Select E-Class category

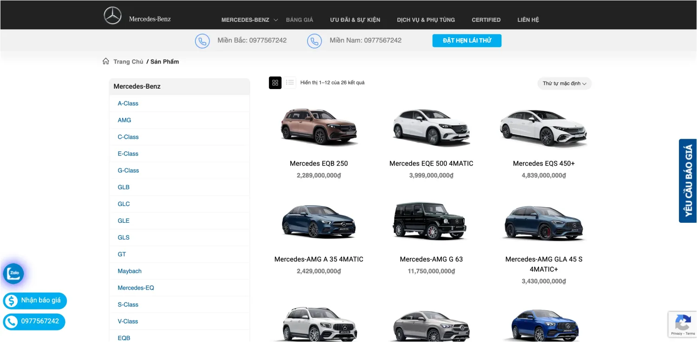pos(128,154)
